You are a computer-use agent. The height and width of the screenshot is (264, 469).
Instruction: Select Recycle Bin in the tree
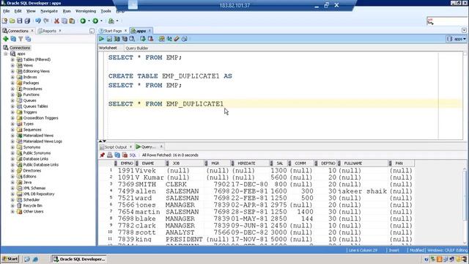click(x=32, y=205)
